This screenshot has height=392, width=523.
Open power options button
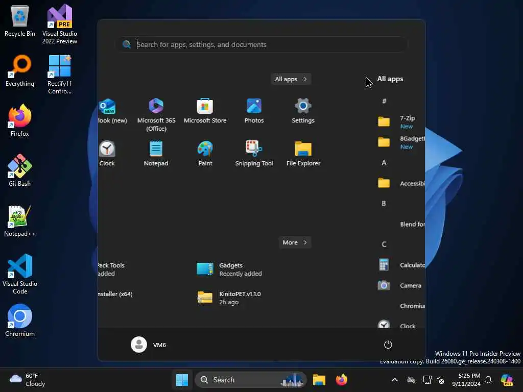(x=388, y=345)
